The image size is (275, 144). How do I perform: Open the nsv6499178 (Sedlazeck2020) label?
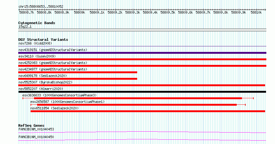click(x=43, y=76)
